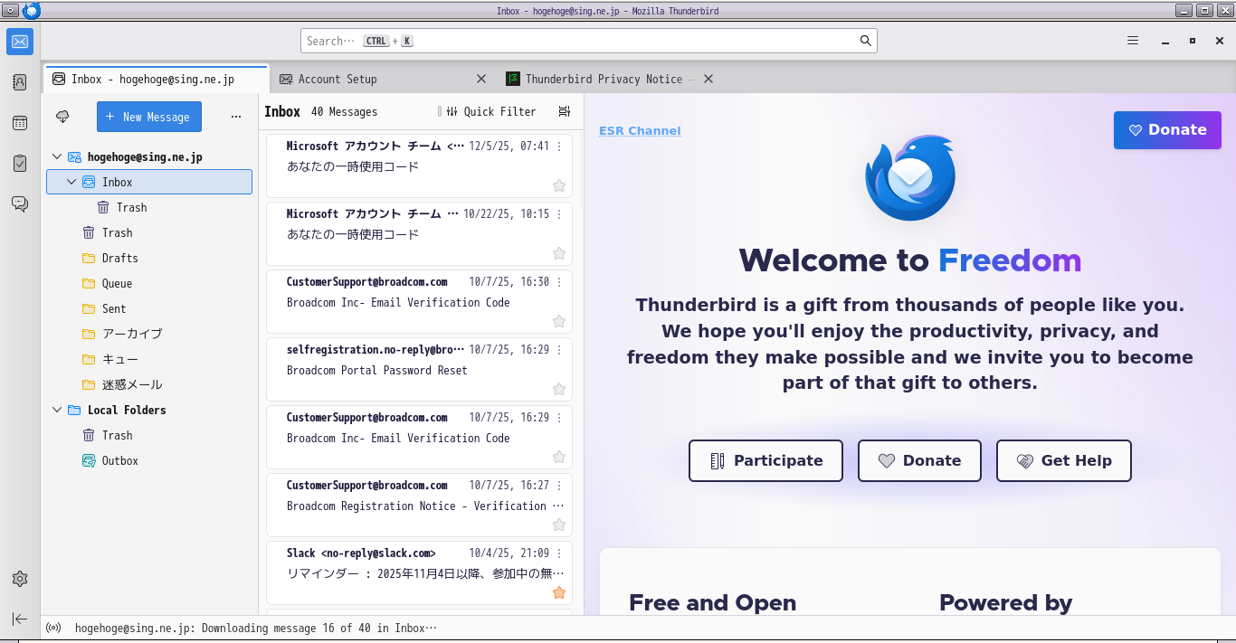Open the ESR Channel link

pos(640,130)
